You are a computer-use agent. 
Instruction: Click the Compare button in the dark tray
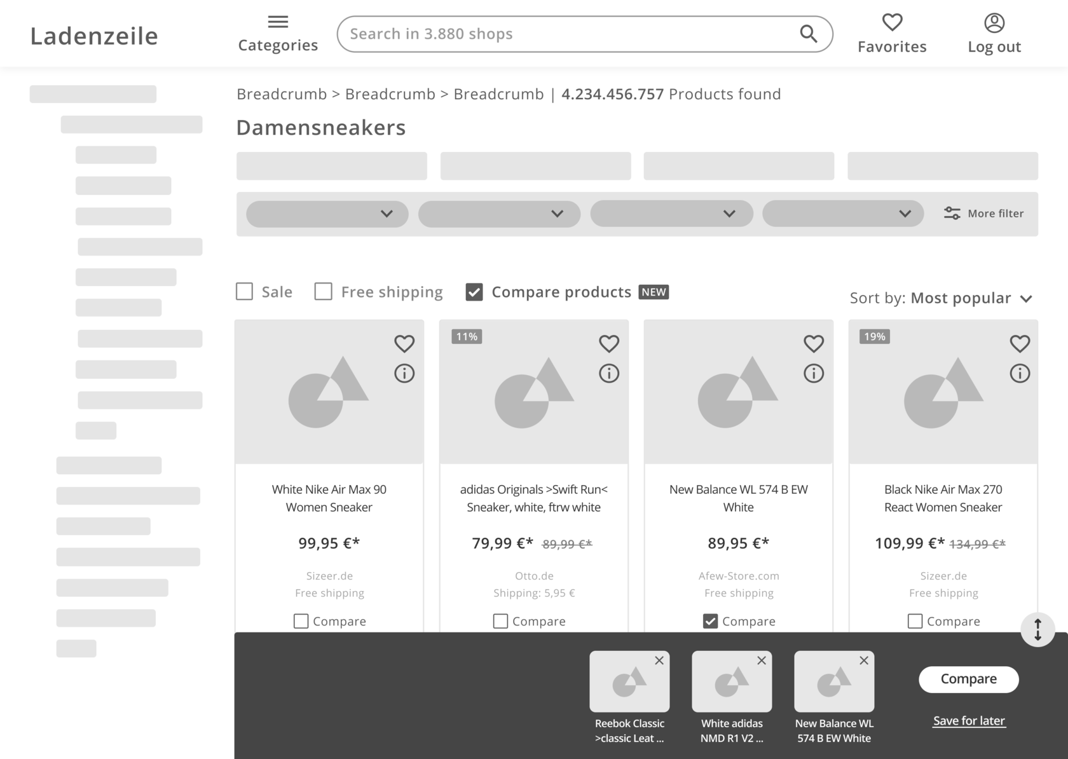(x=969, y=680)
